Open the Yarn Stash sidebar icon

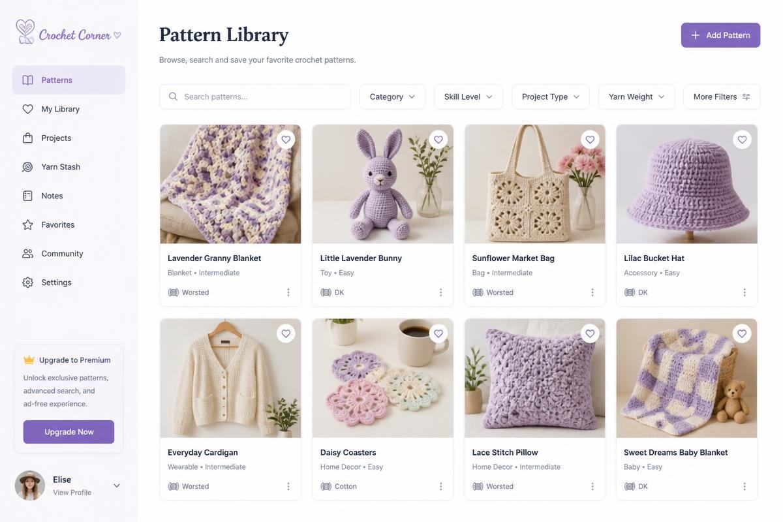[x=27, y=167]
